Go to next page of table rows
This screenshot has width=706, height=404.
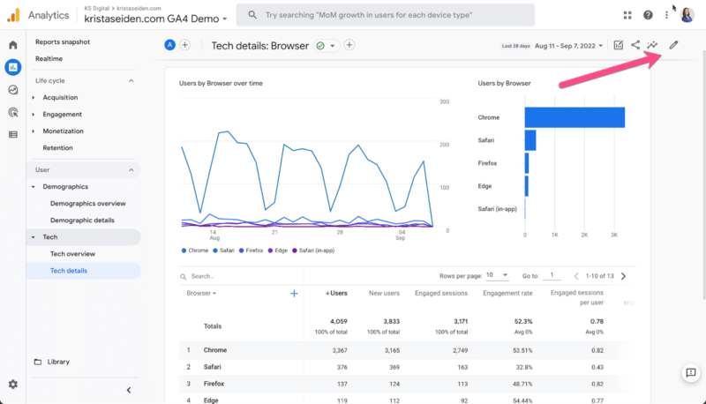click(x=623, y=276)
